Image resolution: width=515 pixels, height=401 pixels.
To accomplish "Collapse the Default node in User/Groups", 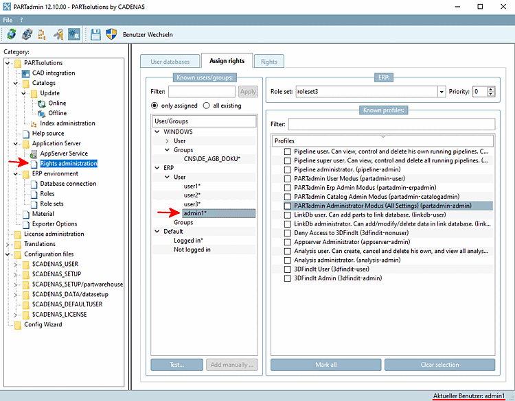I will 157,232.
